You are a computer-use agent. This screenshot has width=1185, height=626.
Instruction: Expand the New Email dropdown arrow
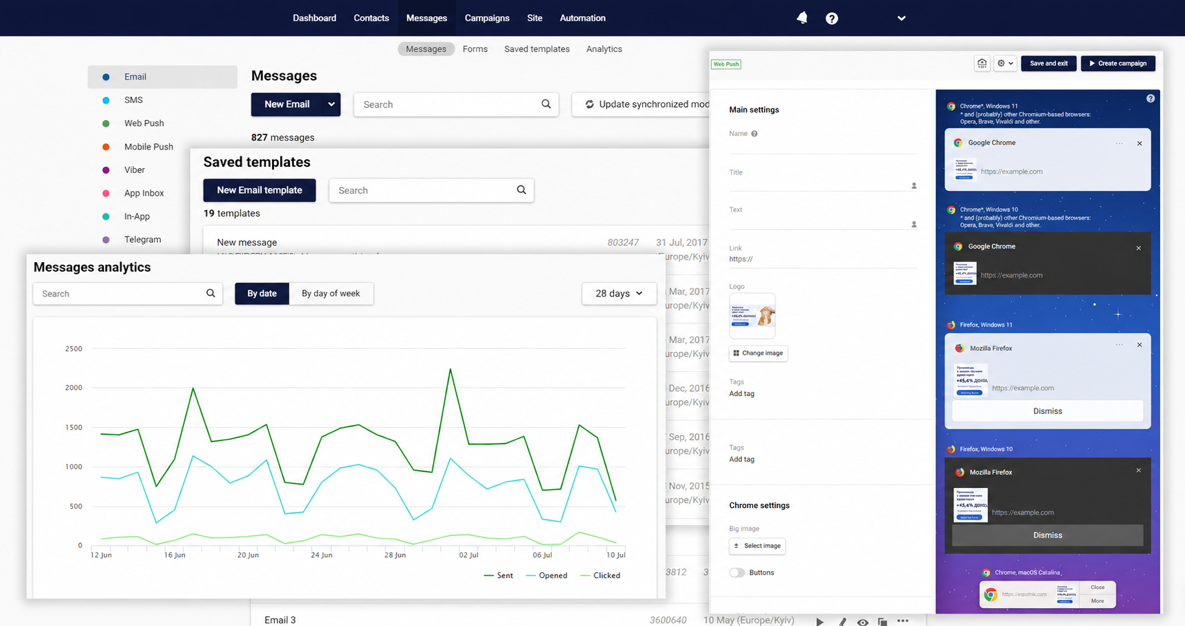(331, 104)
